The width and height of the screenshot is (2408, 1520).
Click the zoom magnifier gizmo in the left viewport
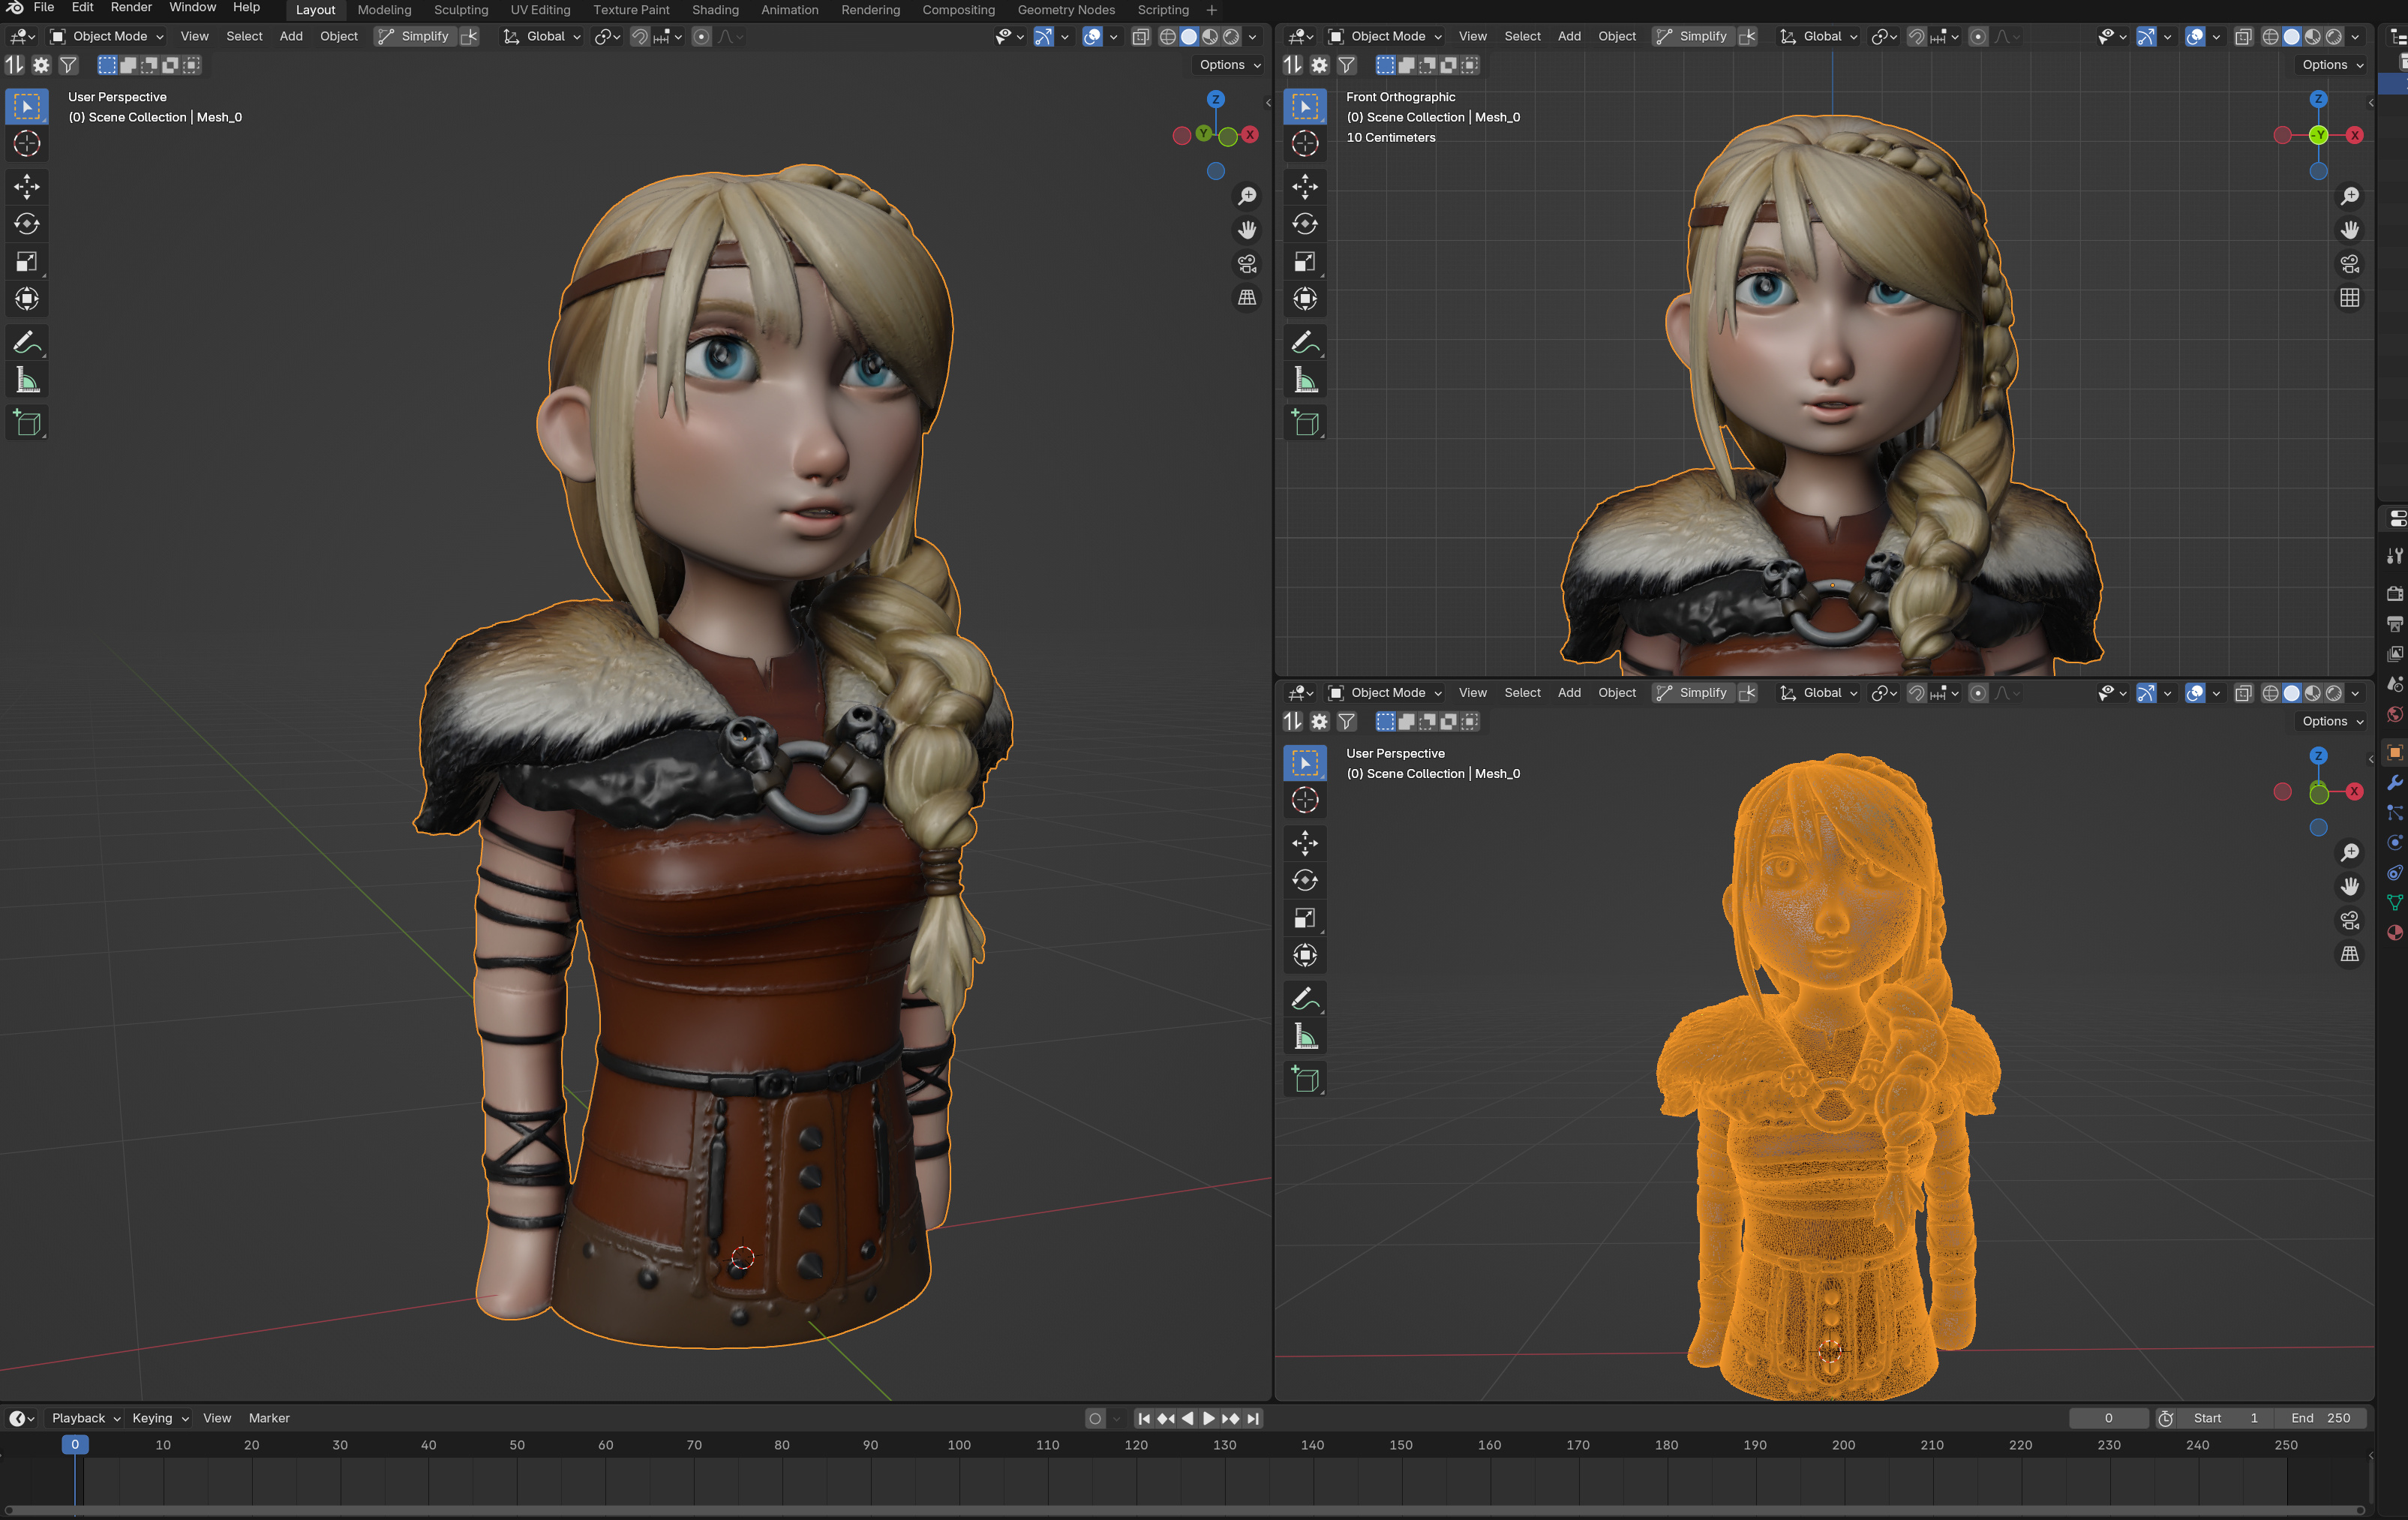tap(1247, 196)
